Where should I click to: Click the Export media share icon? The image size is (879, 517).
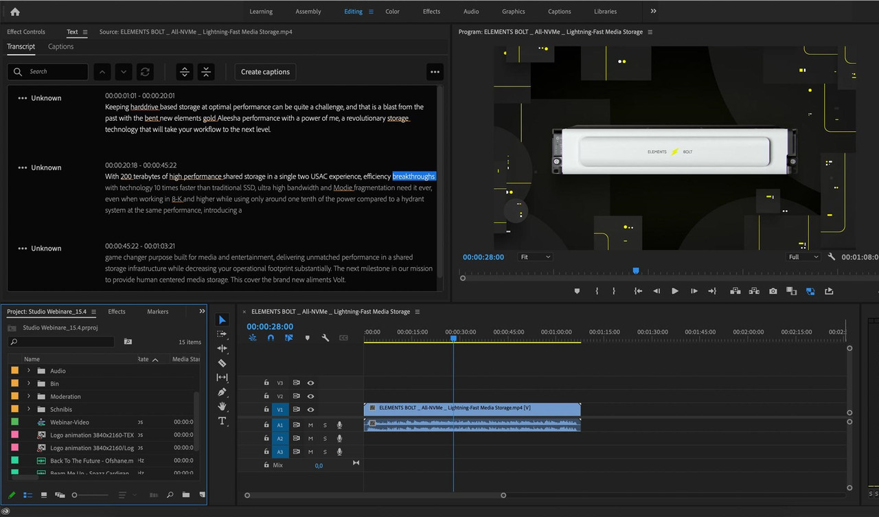[x=829, y=291]
